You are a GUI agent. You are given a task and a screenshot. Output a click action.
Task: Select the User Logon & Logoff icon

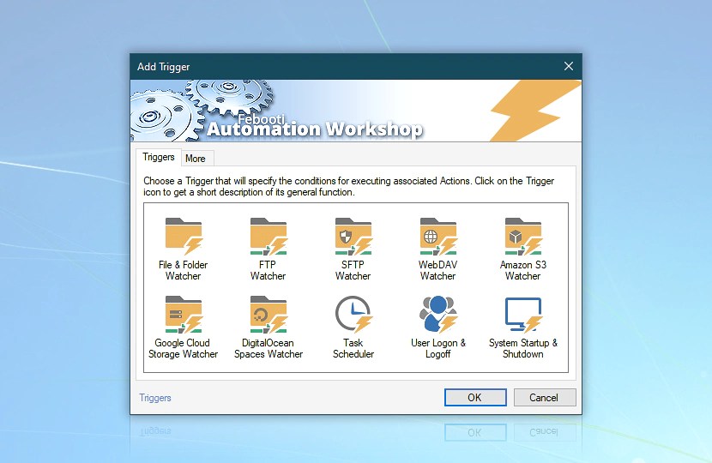[x=438, y=314]
